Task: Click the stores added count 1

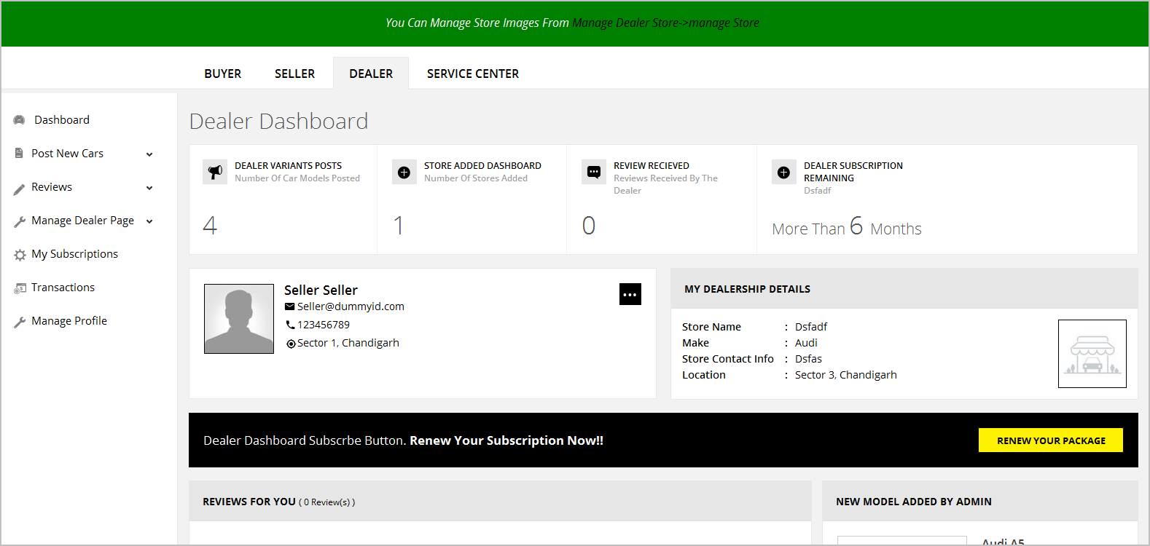Action: [398, 226]
